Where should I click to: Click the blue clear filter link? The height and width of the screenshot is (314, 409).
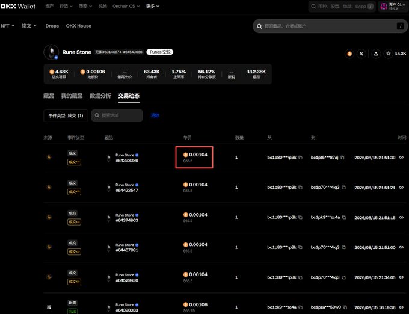click(x=155, y=115)
